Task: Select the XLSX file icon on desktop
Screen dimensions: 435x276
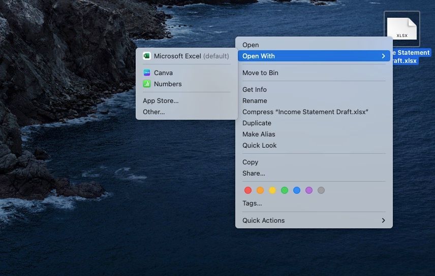Action: [401, 29]
